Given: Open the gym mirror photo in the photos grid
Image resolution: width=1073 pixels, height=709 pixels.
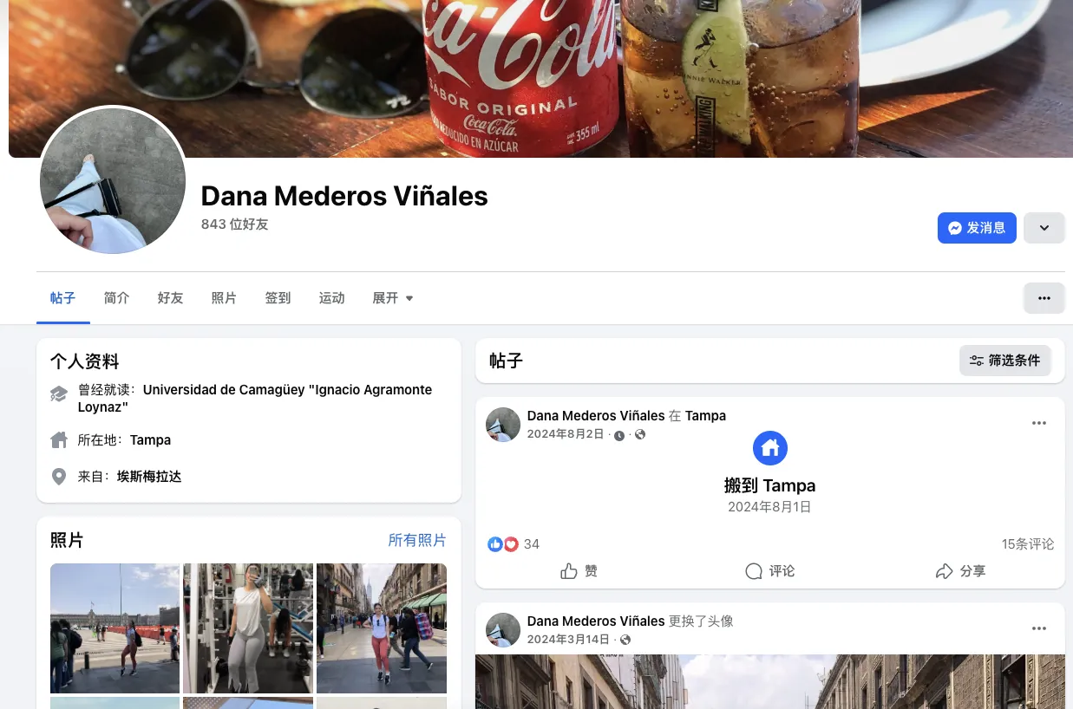Looking at the screenshot, I should [248, 628].
